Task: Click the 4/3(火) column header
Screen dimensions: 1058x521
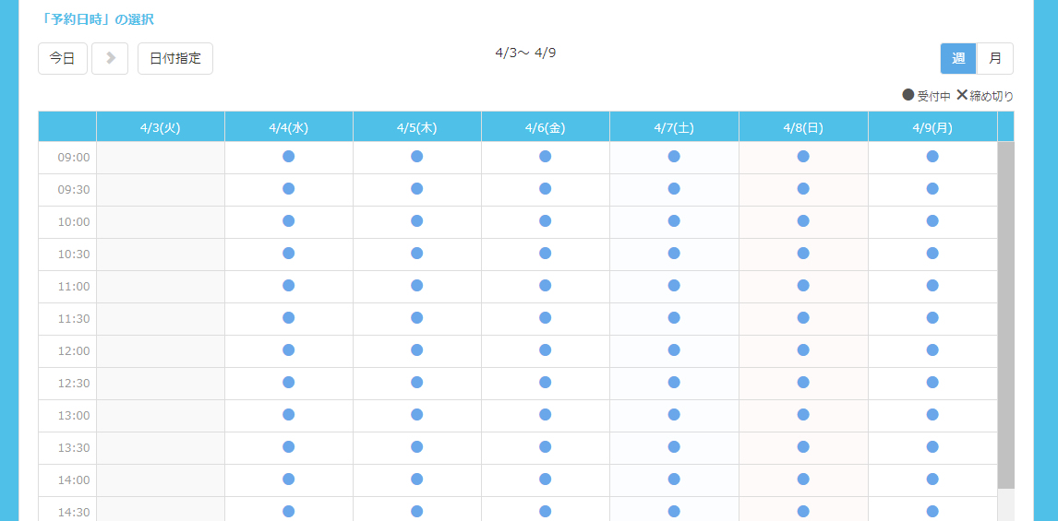Action: coord(160,127)
